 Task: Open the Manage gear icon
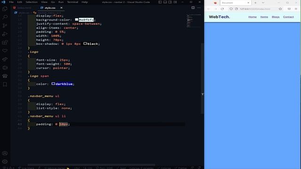click(5, 161)
